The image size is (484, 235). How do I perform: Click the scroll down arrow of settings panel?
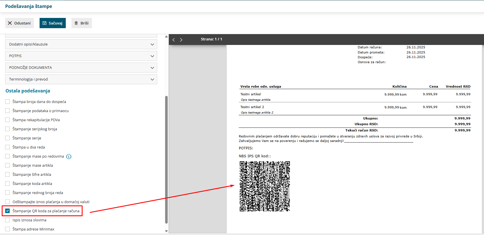tap(166, 231)
